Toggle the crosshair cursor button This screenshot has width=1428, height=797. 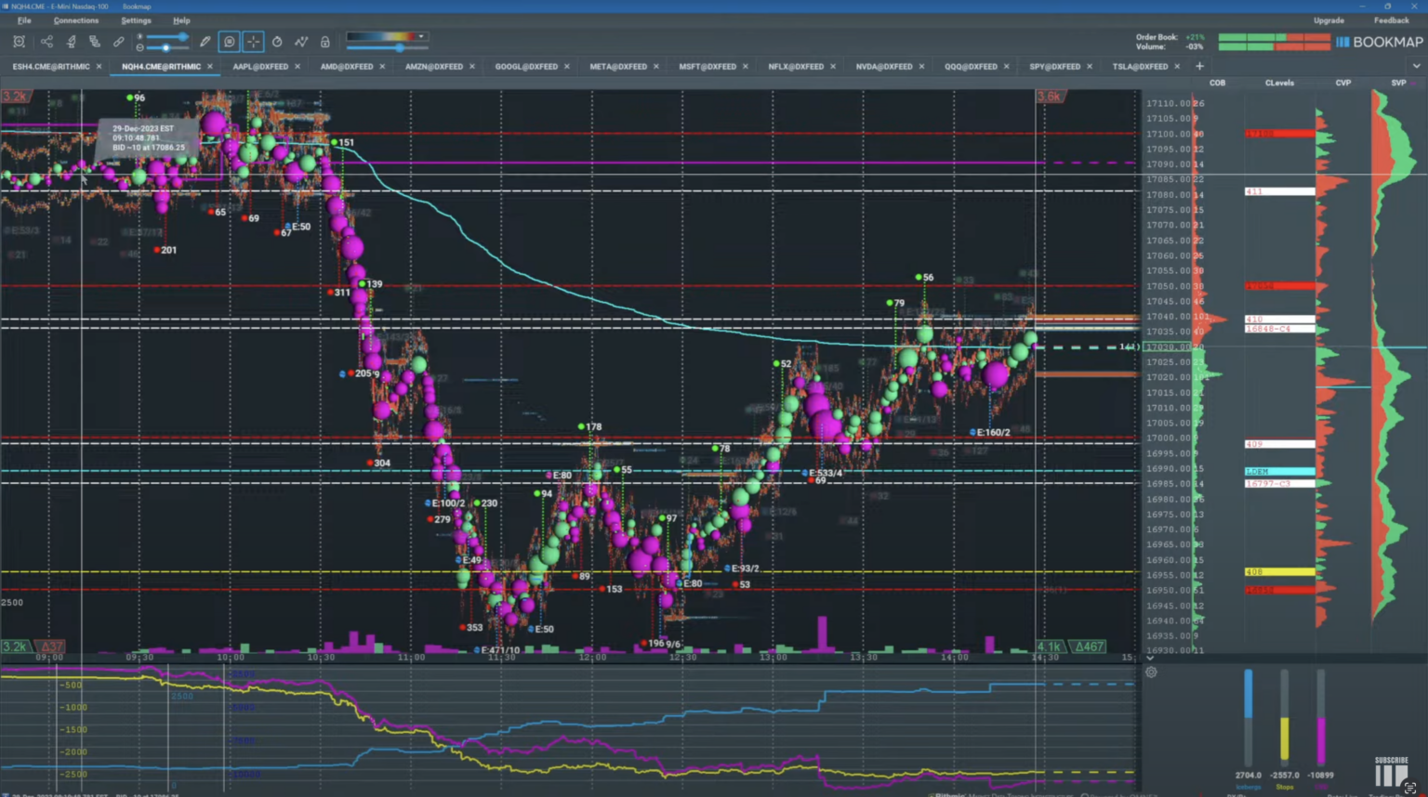click(253, 42)
